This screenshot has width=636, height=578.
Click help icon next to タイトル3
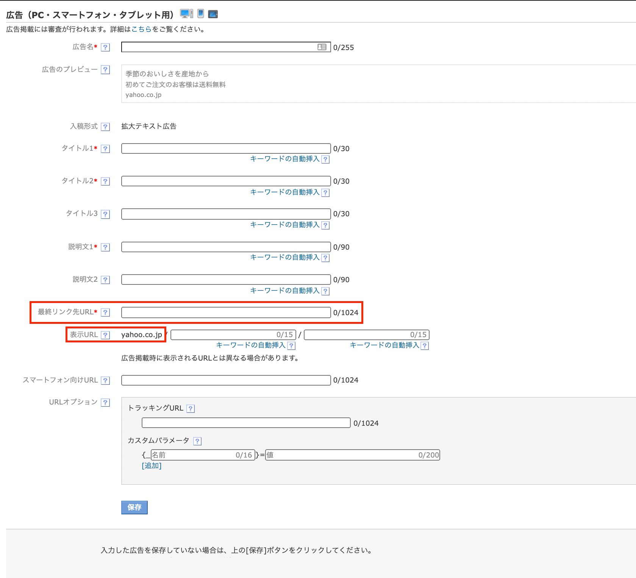[106, 214]
